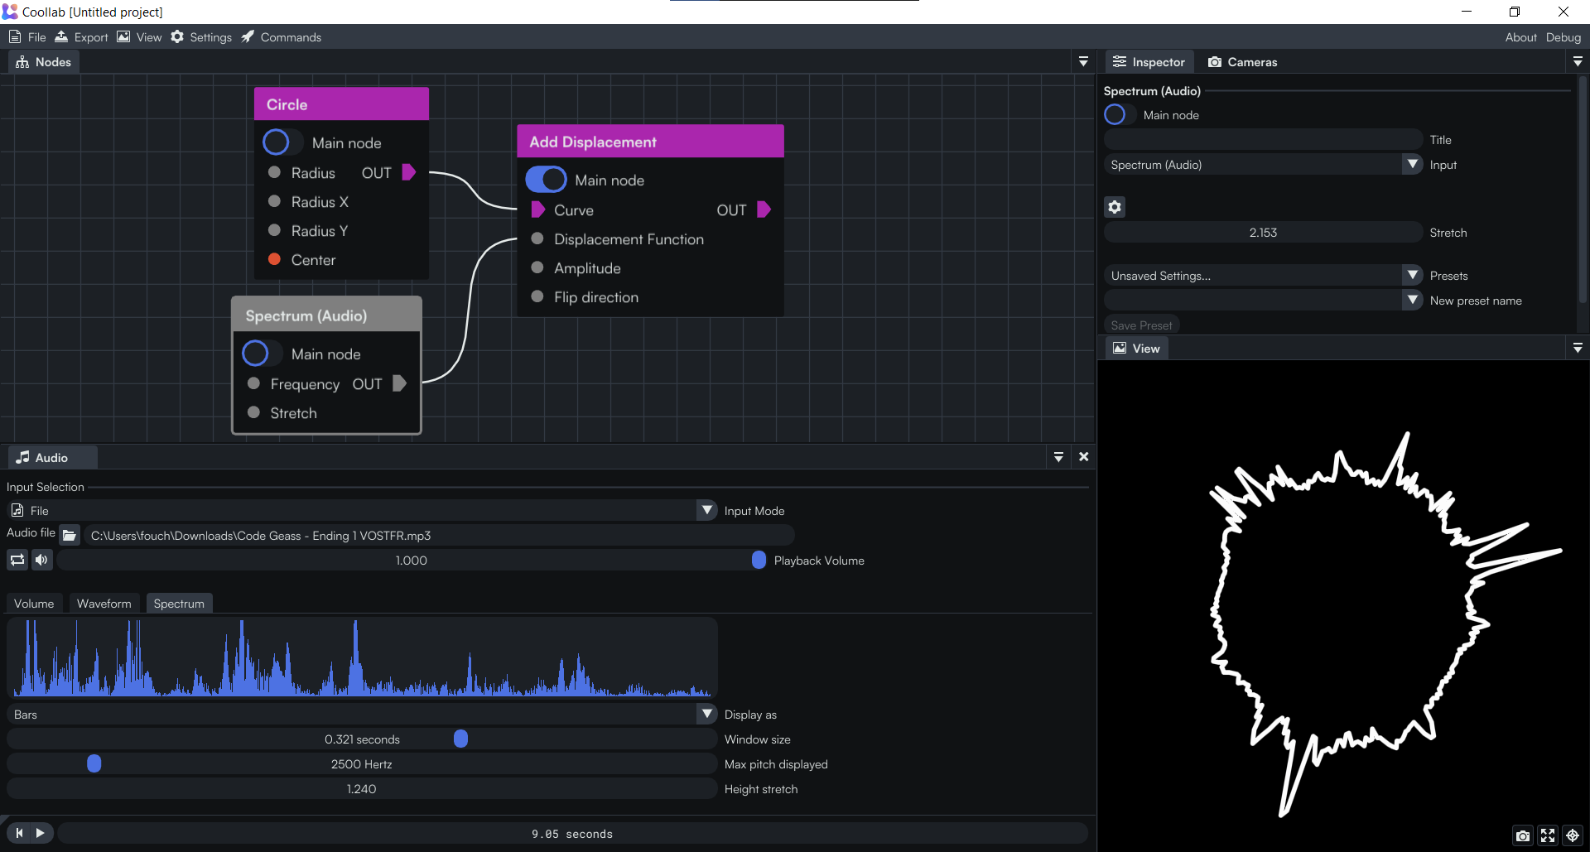Click the view recenter target icon
The height and width of the screenshot is (852, 1590).
pyautogui.click(x=1573, y=836)
